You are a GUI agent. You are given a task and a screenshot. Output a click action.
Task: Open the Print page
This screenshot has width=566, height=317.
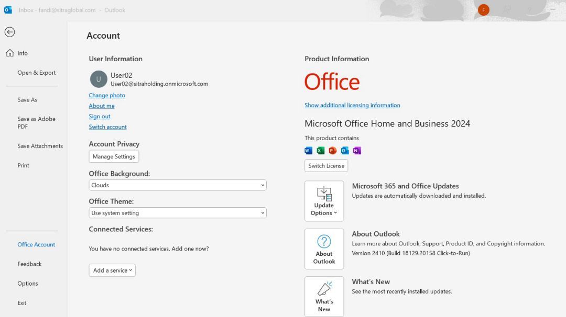click(24, 165)
